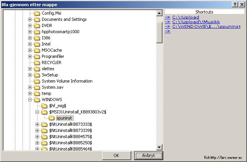Expand the Documents and Settings node
This screenshot has height=162, width=247.
pos(30,19)
